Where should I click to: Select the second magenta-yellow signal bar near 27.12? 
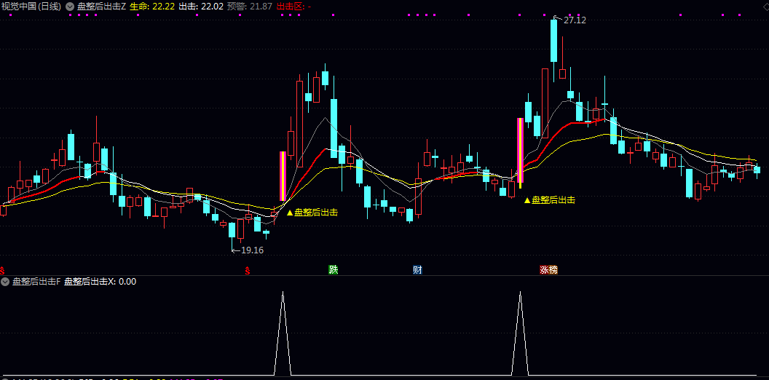point(521,153)
